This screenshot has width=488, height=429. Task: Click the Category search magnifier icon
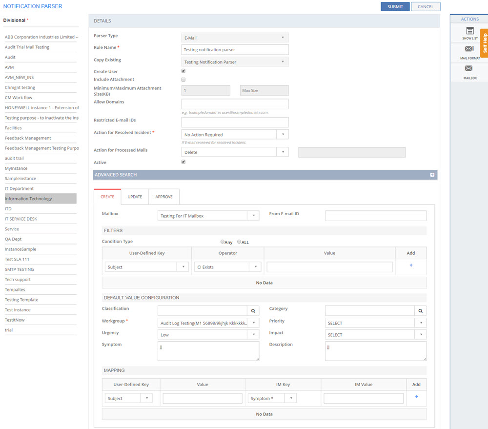click(x=421, y=311)
